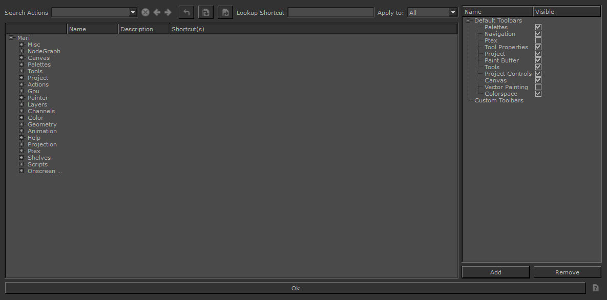Uncheck the Palettes toolbar visibility

click(x=538, y=27)
